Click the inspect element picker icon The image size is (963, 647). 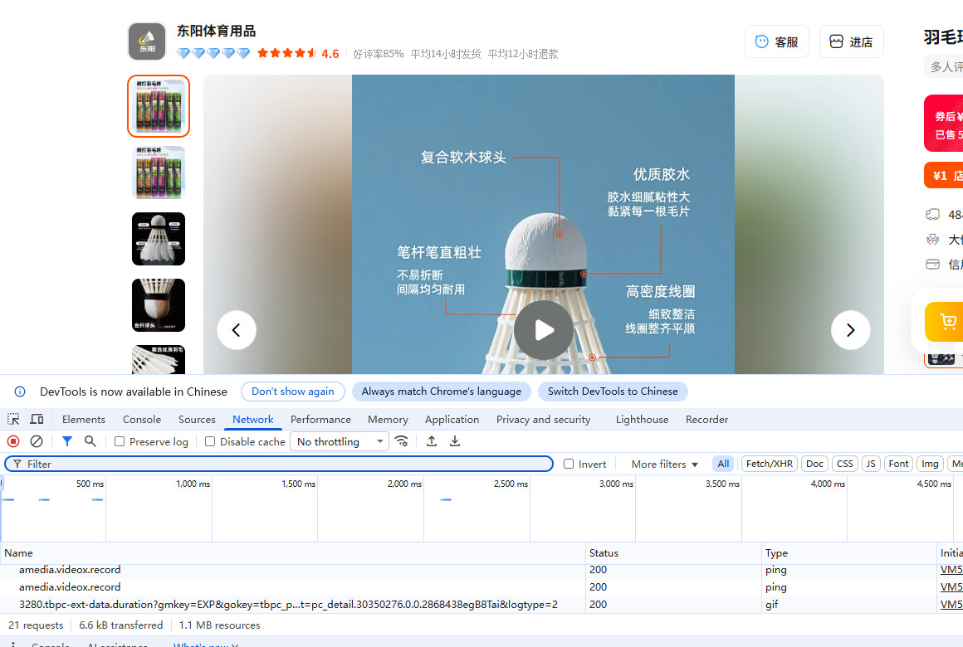point(13,420)
